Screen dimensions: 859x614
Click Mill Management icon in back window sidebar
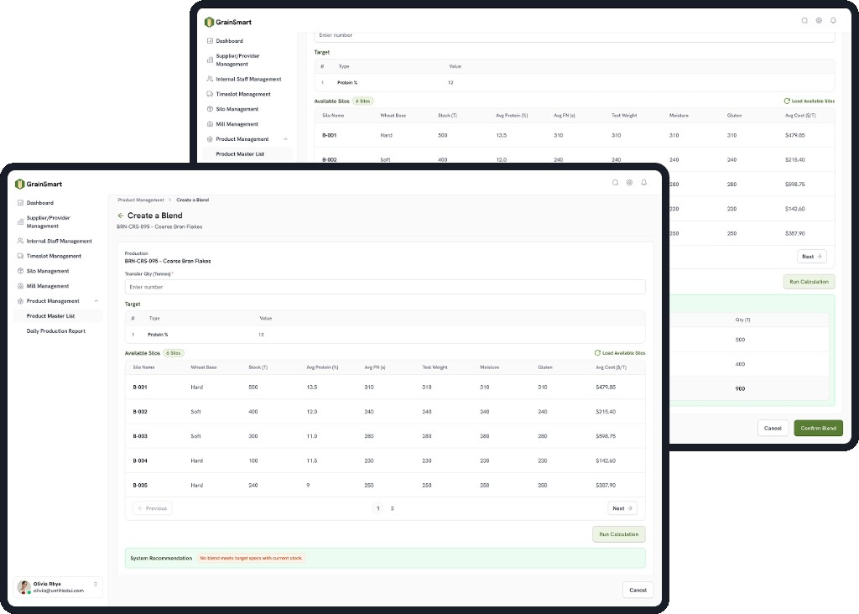(x=210, y=124)
